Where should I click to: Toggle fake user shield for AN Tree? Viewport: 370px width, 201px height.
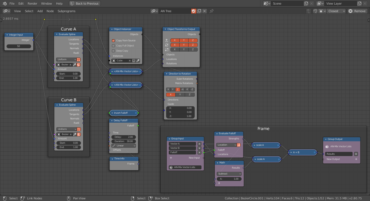pyautogui.click(x=193, y=11)
